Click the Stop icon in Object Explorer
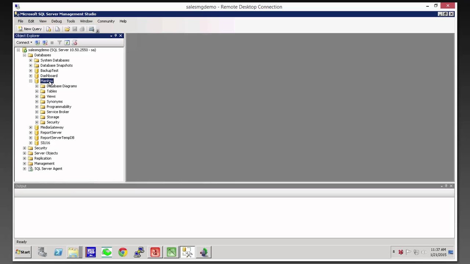 pyautogui.click(x=52, y=43)
